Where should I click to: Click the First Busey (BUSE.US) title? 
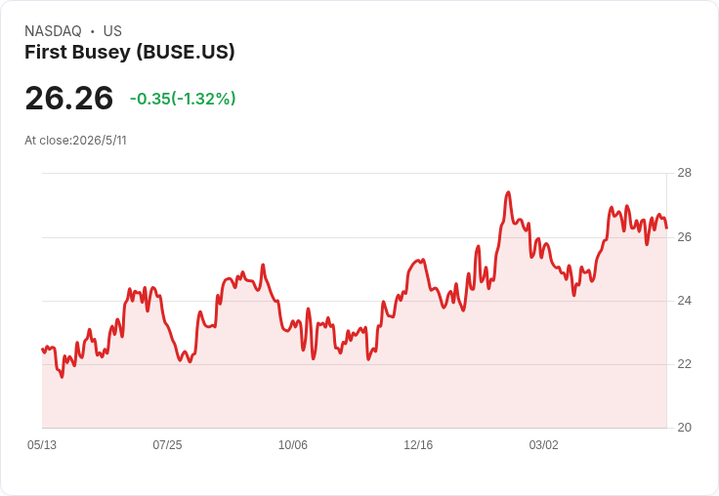[130, 52]
